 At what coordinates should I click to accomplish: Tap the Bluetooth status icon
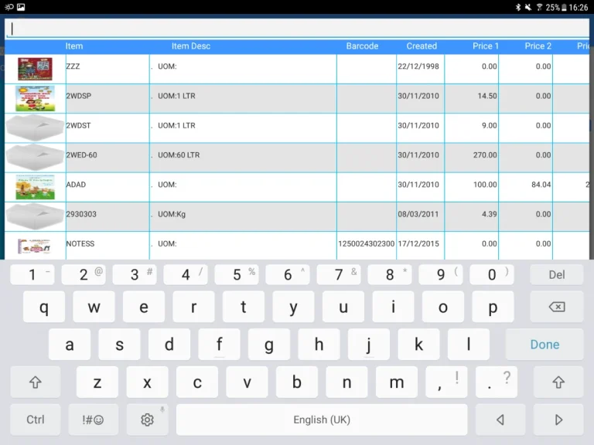coord(518,7)
